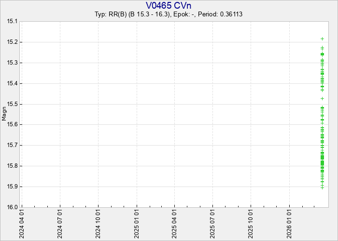Click the subtitle showing Period 0.36113
Viewport: 338px width, 241px height.
coord(169,14)
